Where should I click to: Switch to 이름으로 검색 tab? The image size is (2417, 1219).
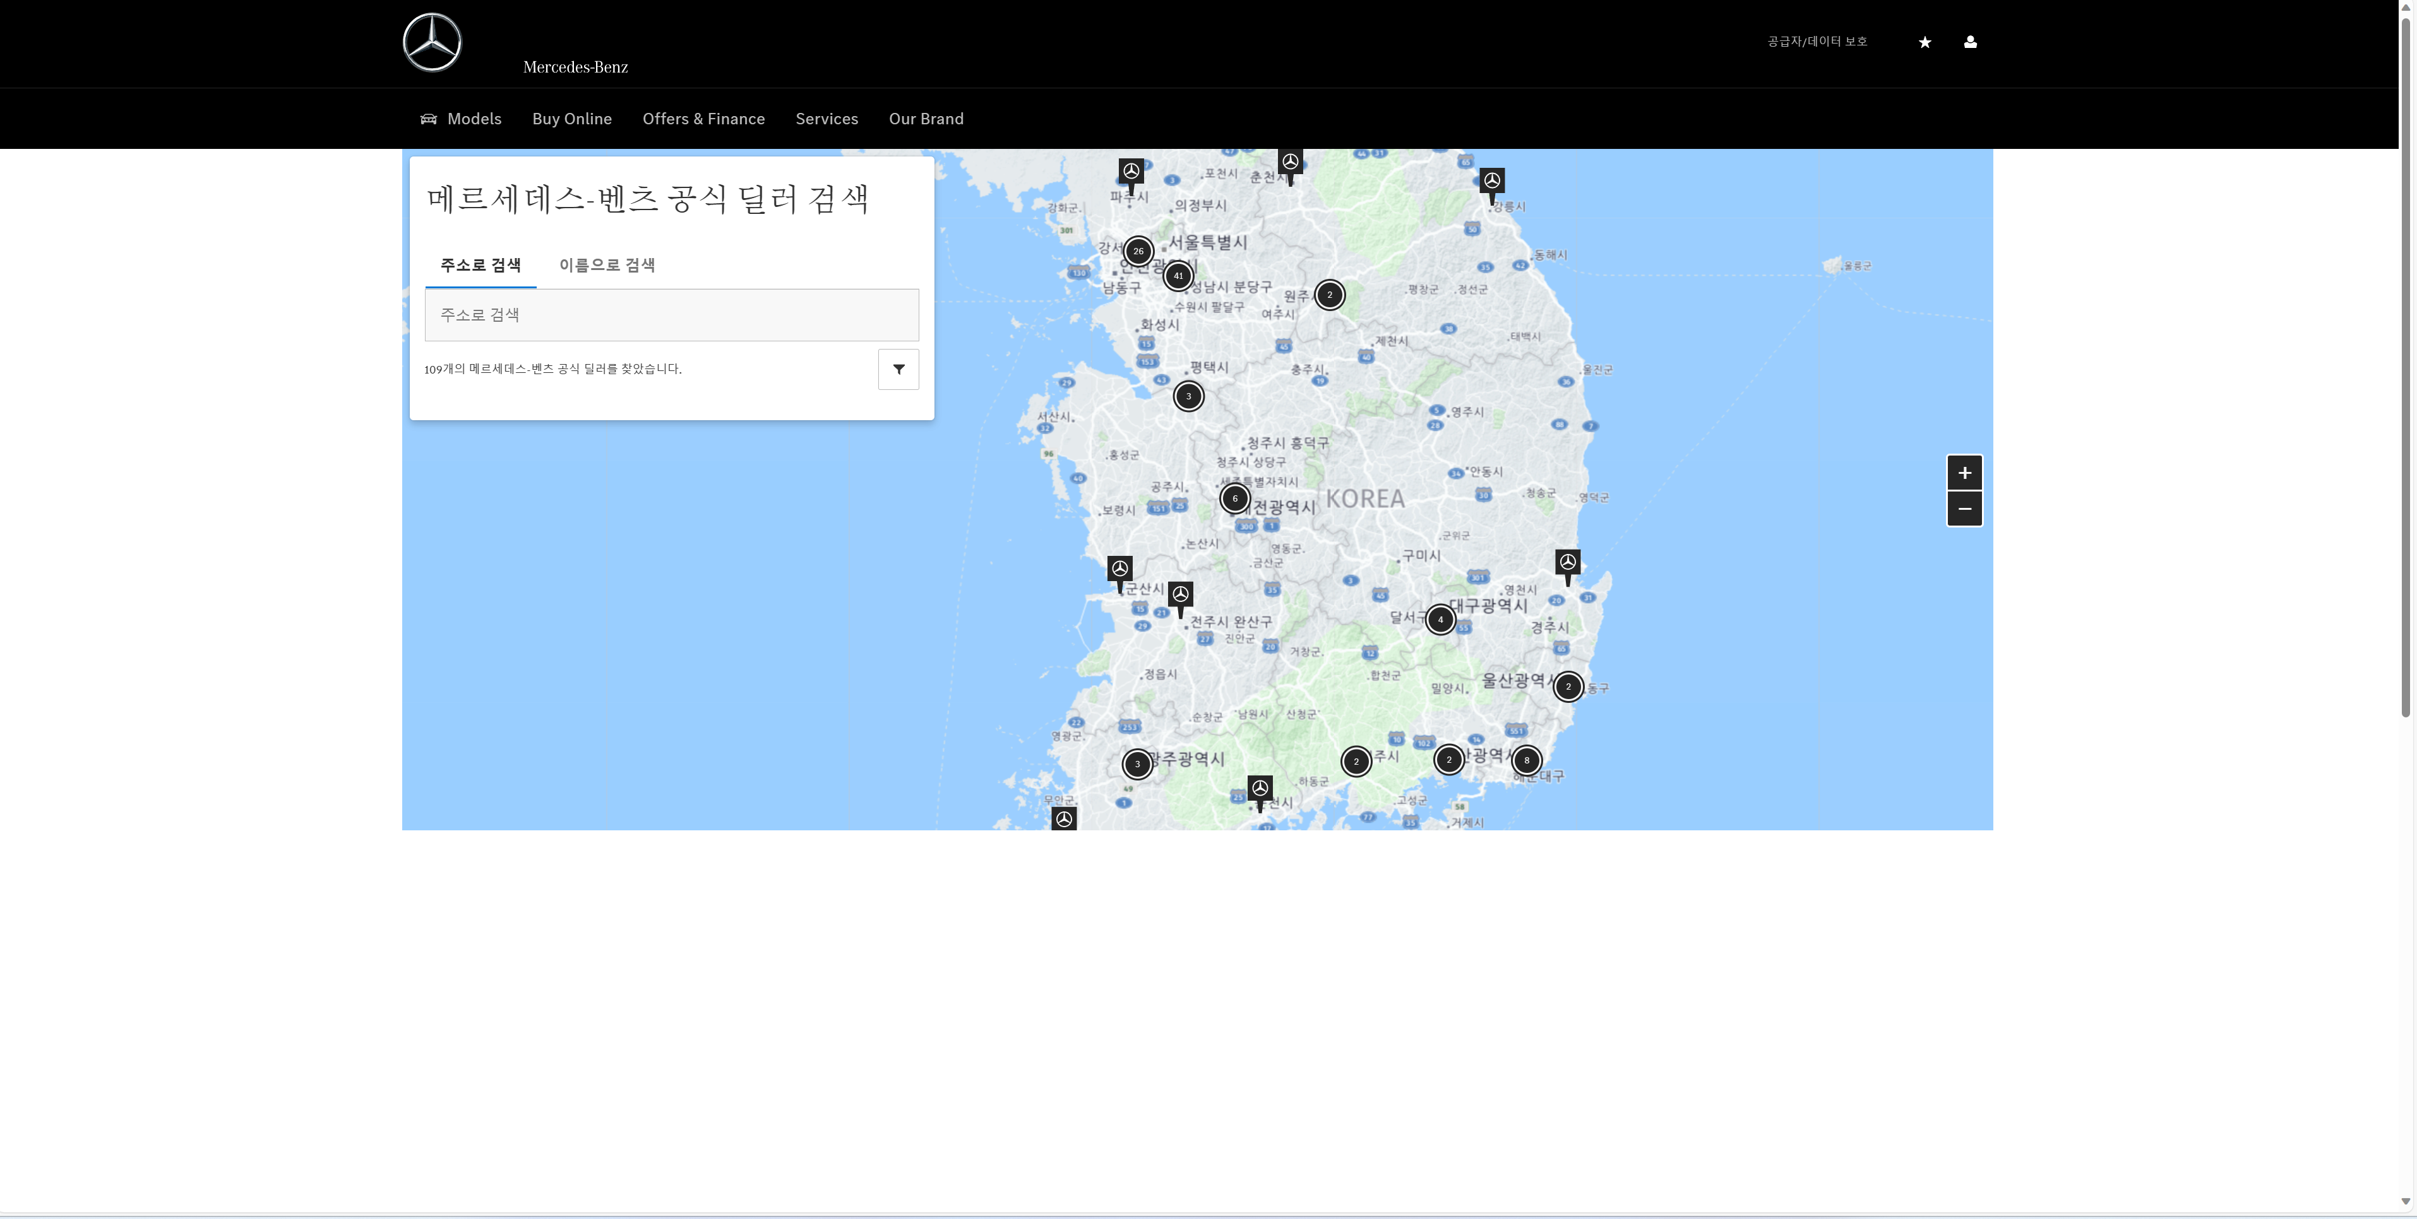[607, 266]
